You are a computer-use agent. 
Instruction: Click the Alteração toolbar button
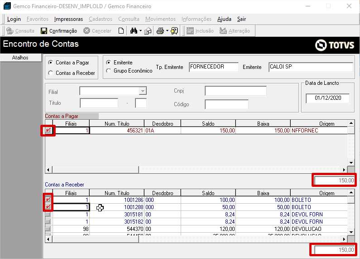coord(235,31)
